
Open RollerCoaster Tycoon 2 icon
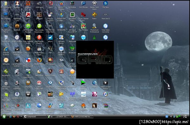50,97
